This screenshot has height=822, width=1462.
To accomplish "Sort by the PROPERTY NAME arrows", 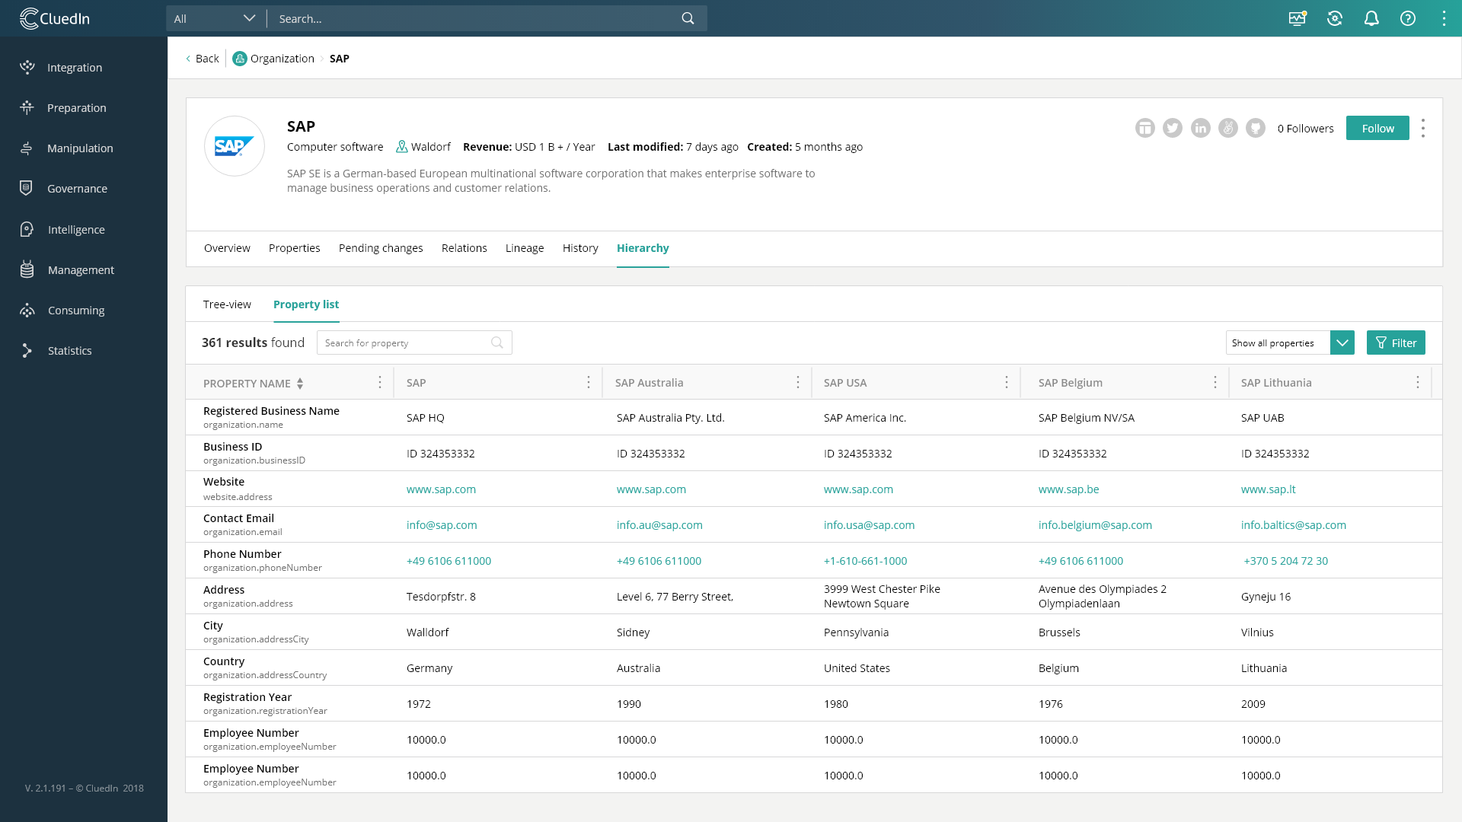I will 300,384.
